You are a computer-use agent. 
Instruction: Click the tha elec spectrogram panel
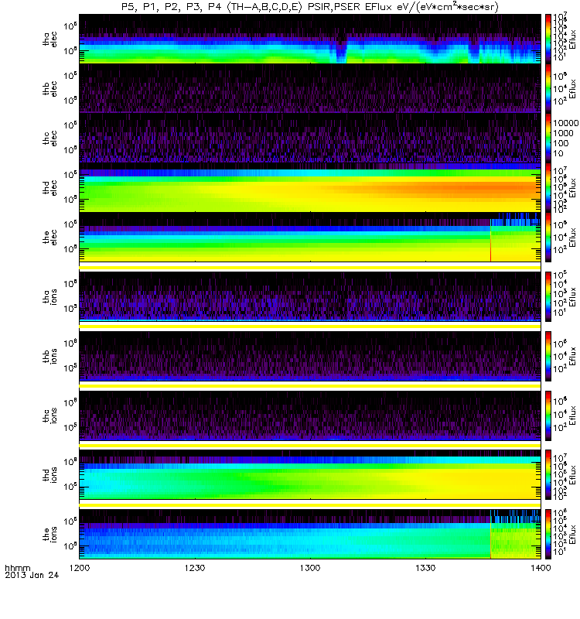pyautogui.click(x=310, y=39)
